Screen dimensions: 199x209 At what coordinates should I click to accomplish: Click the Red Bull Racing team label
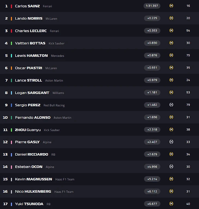coord(54,105)
